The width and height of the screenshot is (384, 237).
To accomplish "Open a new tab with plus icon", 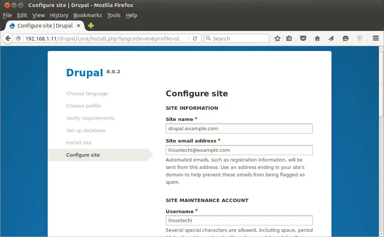I will [x=91, y=26].
